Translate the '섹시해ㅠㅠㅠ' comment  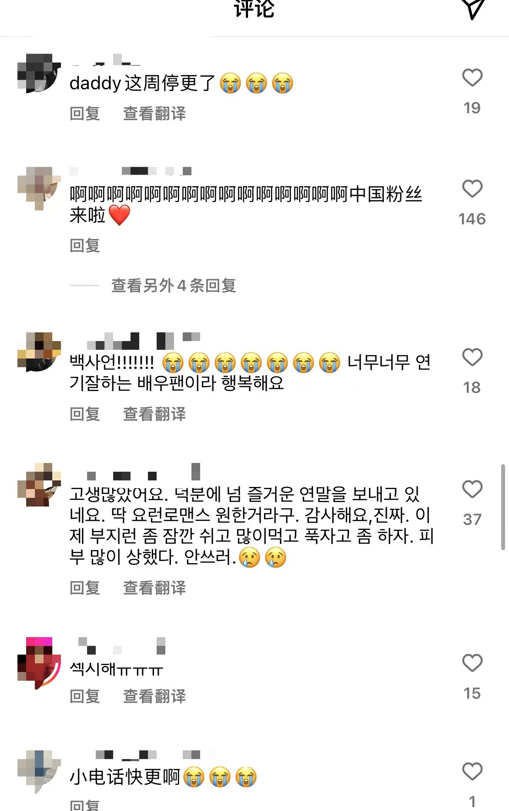(x=154, y=696)
